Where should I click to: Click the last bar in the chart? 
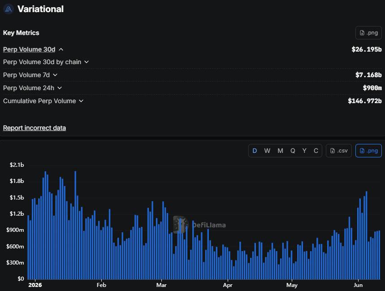pos(379,255)
